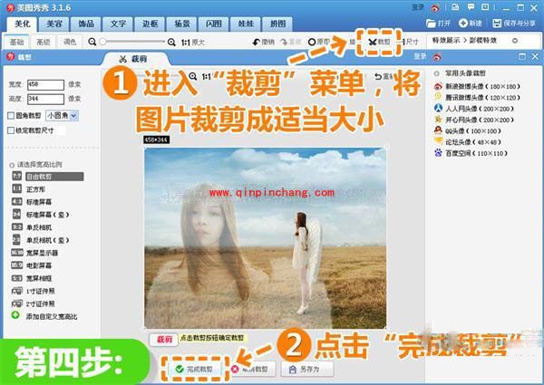Click 1:1 原大 in main toolbar
The width and height of the screenshot is (544, 385).
pyautogui.click(x=193, y=43)
